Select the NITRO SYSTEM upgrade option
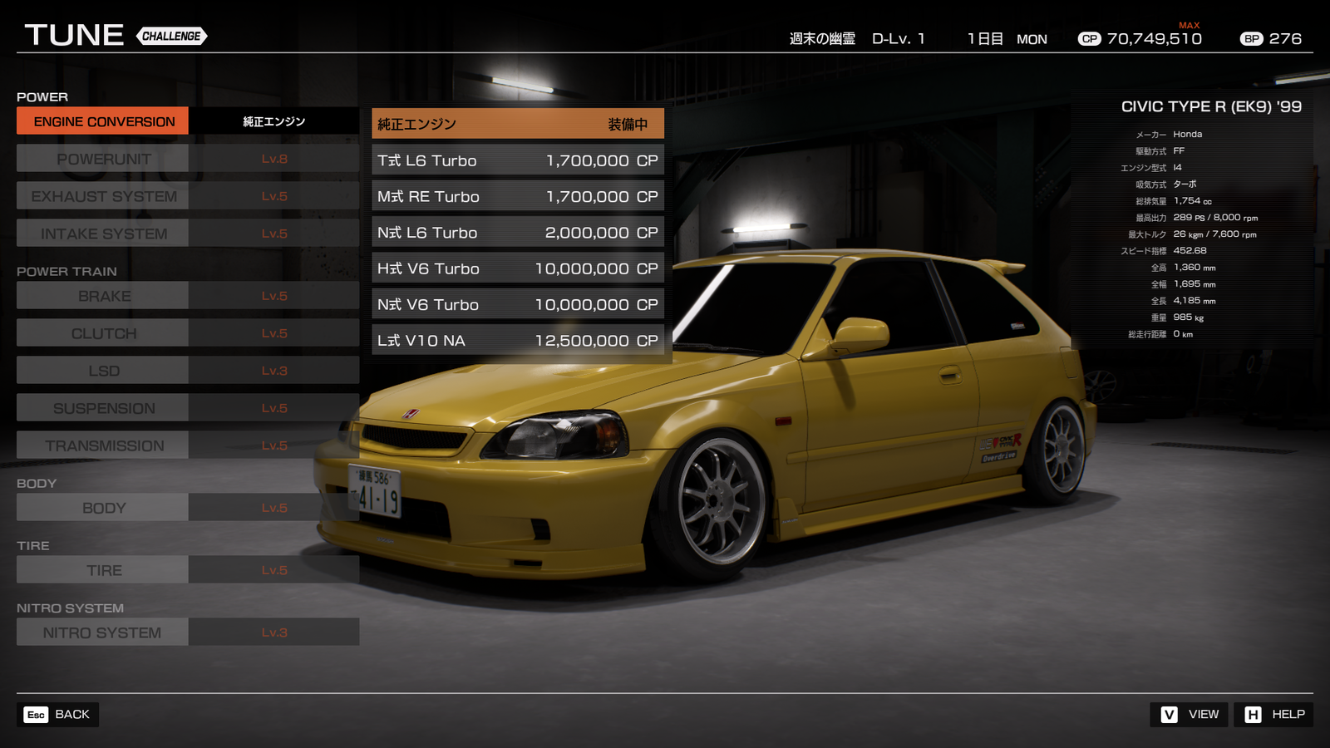1330x748 pixels. 101,632
